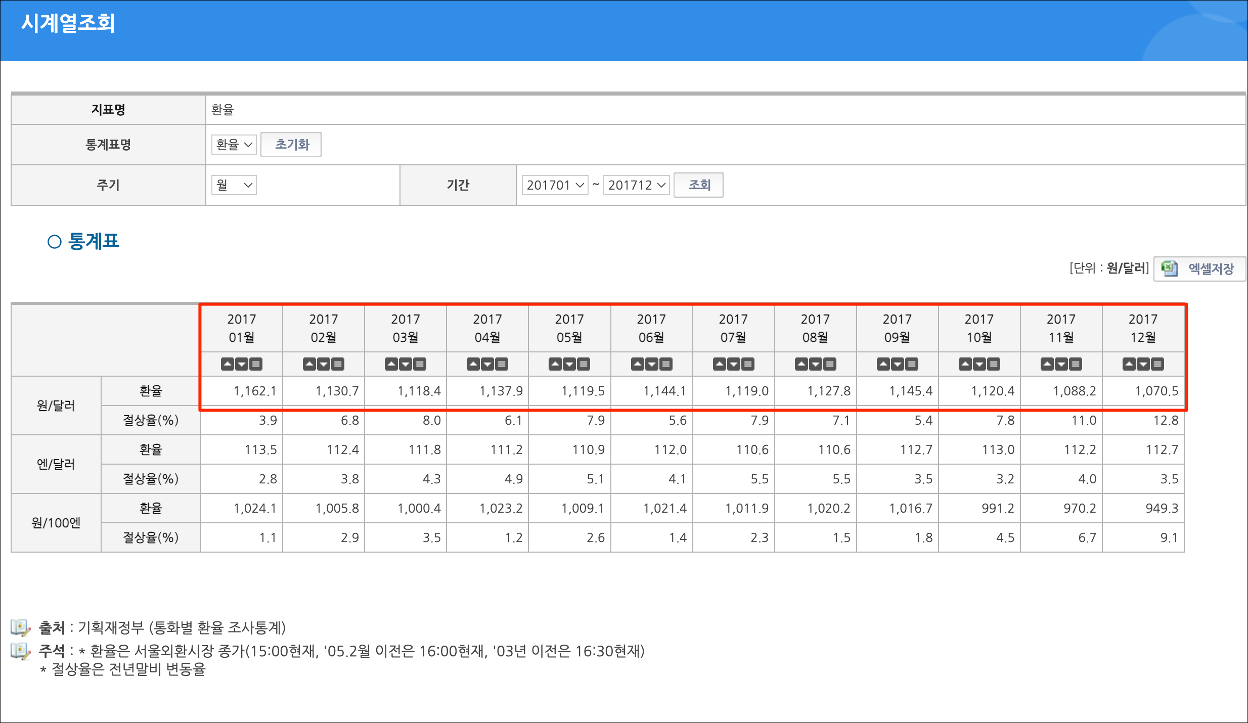
Task: Sort 2017 12월 column ascending
Action: 1129,364
